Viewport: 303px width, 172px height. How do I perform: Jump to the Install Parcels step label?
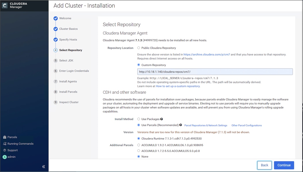tap(68, 92)
